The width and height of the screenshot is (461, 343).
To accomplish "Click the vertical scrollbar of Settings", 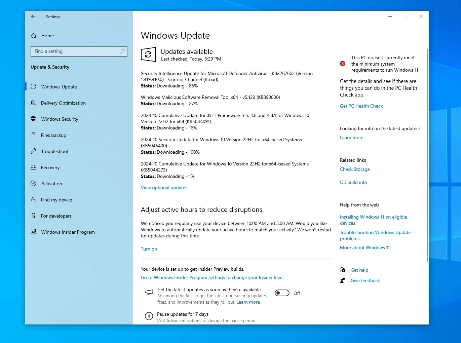I will point(427,155).
